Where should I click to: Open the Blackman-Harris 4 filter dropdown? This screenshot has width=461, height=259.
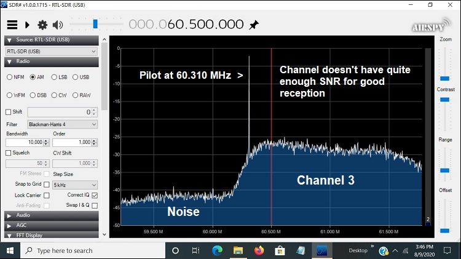click(62, 124)
